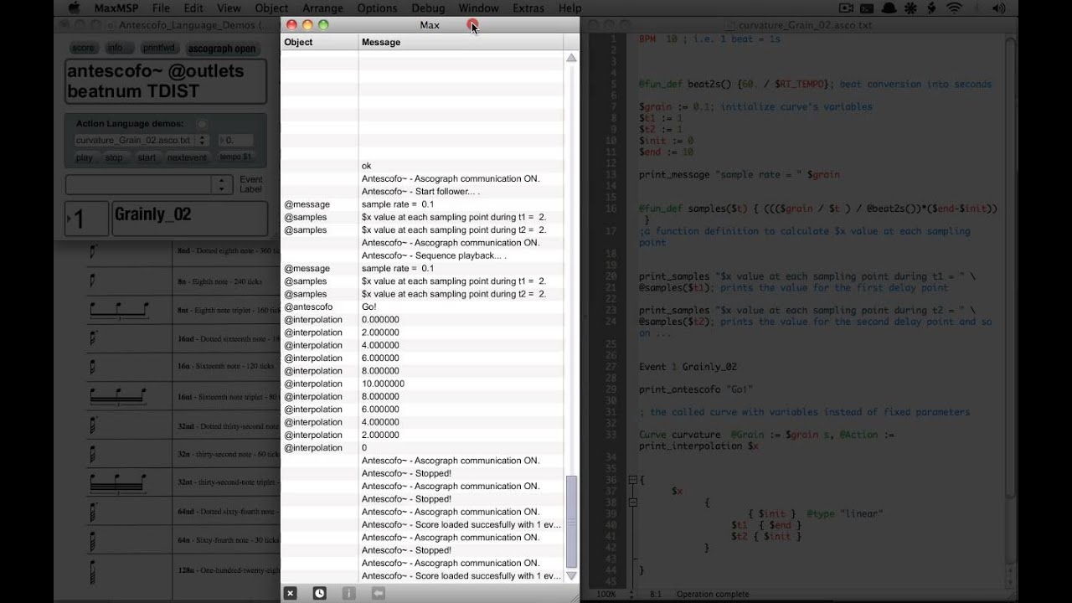Click the printfwd message button
This screenshot has height=603, width=1072.
[x=158, y=48]
